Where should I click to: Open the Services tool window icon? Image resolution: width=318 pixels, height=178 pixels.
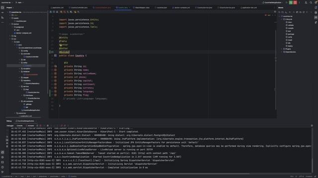point(2,157)
